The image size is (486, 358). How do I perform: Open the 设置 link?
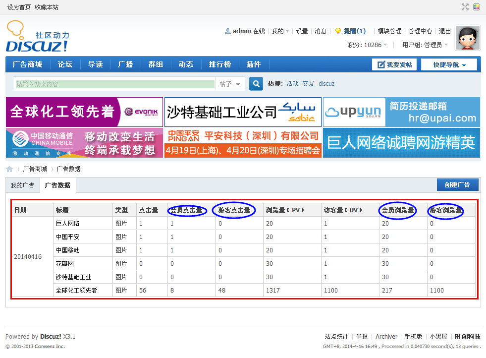tap(302, 31)
